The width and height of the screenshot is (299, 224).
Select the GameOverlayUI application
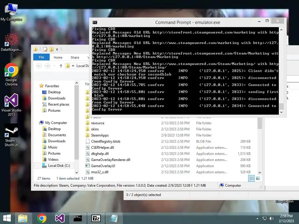pyautogui.click(x=103, y=166)
